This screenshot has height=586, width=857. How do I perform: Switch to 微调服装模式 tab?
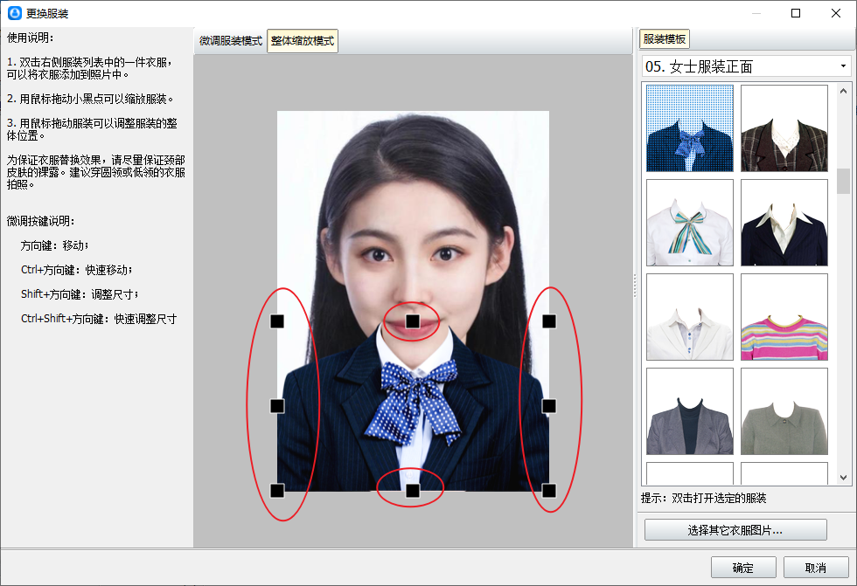point(230,41)
